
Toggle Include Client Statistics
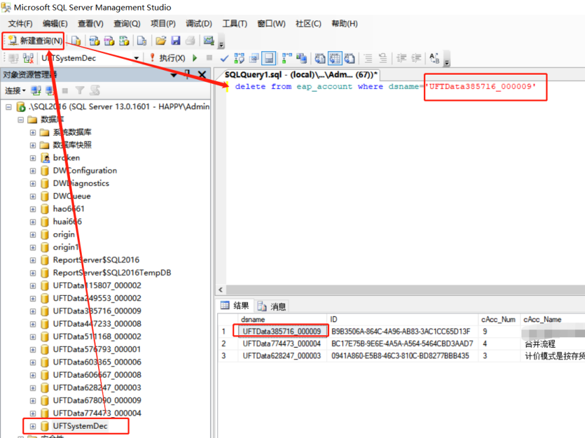tap(302, 58)
